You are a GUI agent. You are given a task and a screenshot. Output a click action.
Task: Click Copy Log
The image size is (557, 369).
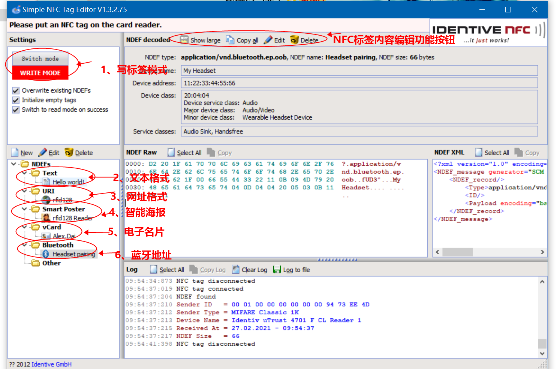point(208,270)
